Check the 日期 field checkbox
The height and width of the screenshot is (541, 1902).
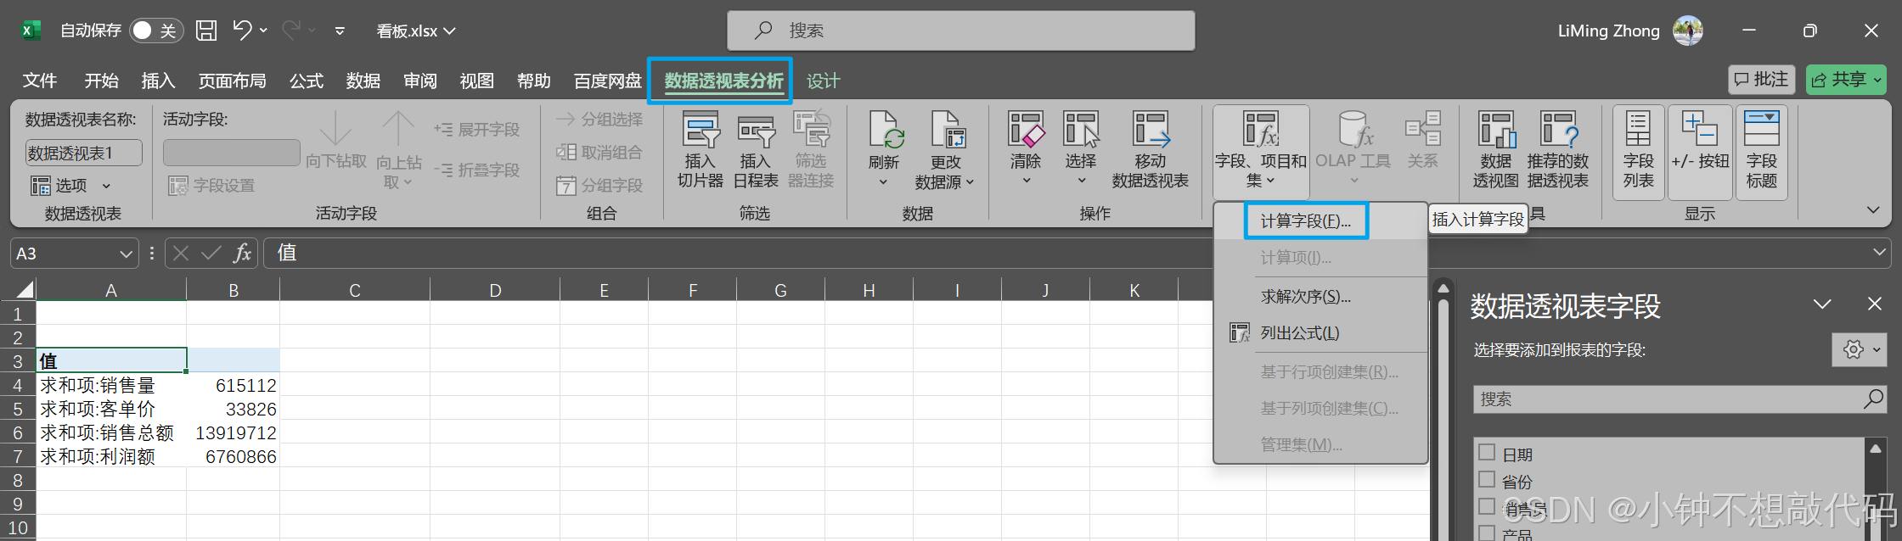click(1487, 453)
